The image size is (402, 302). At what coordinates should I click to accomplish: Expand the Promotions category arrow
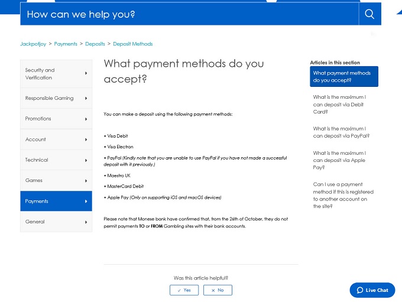86,119
